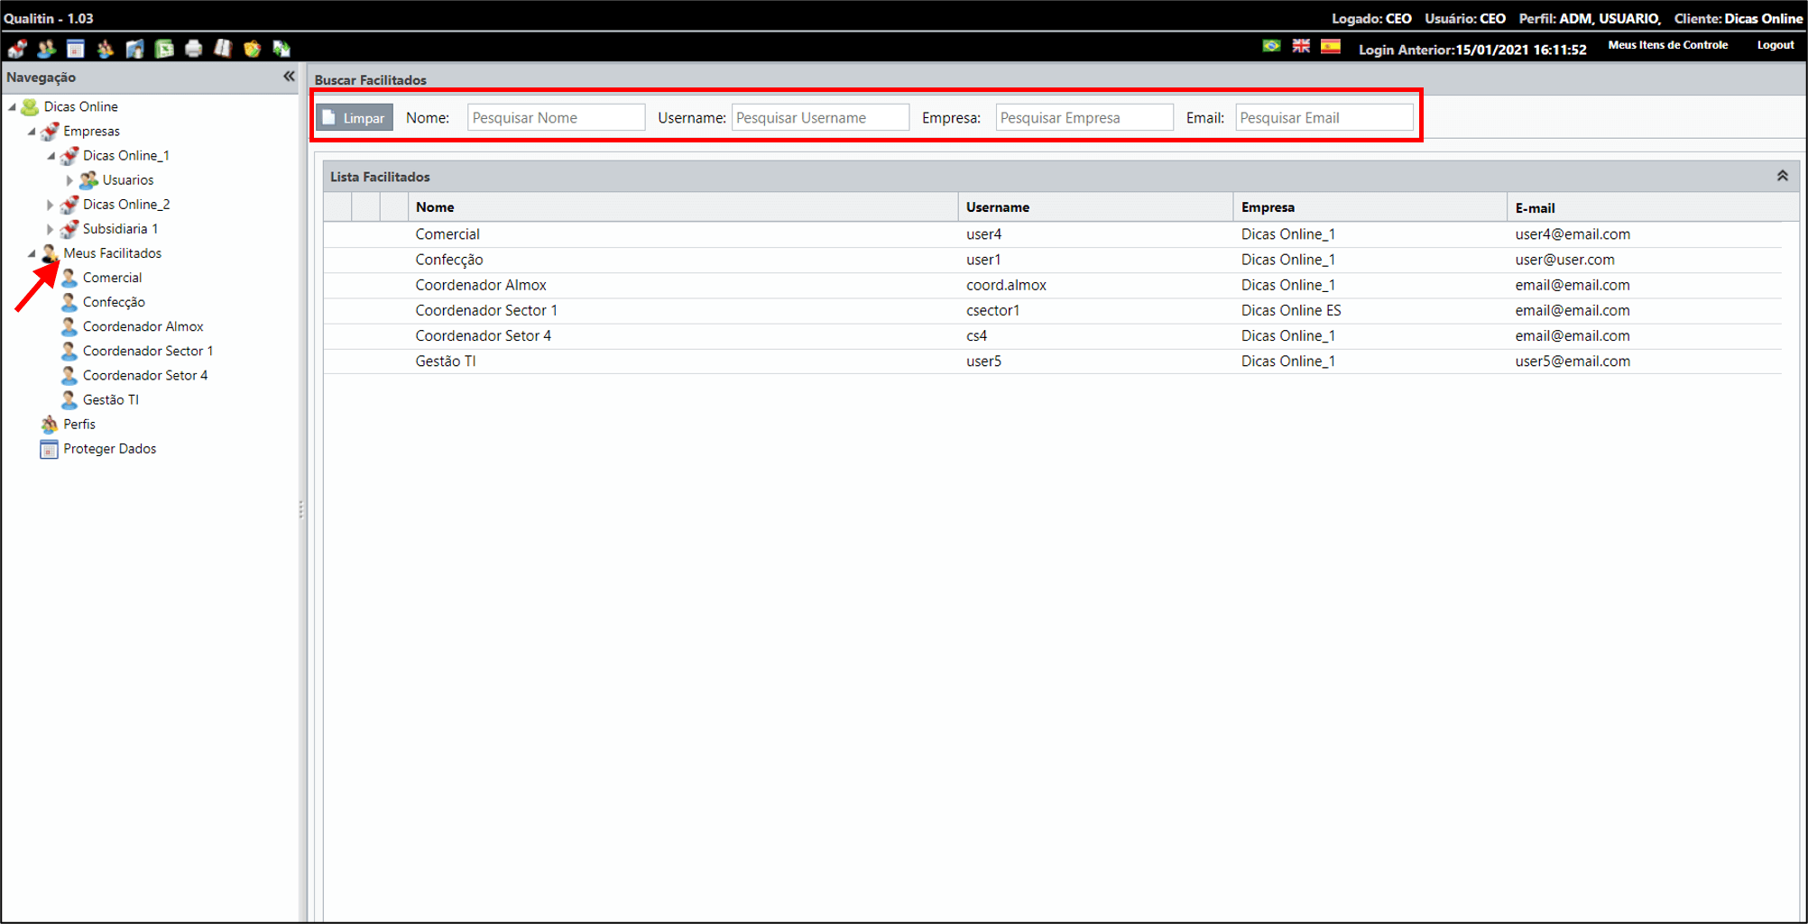
Task: Expand the Dicas Online_2 tree node
Action: click(51, 205)
